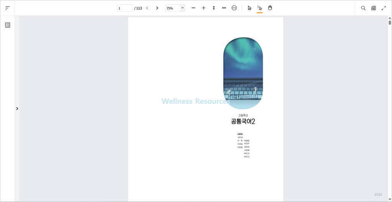Fit page to width icon

pyautogui.click(x=224, y=8)
